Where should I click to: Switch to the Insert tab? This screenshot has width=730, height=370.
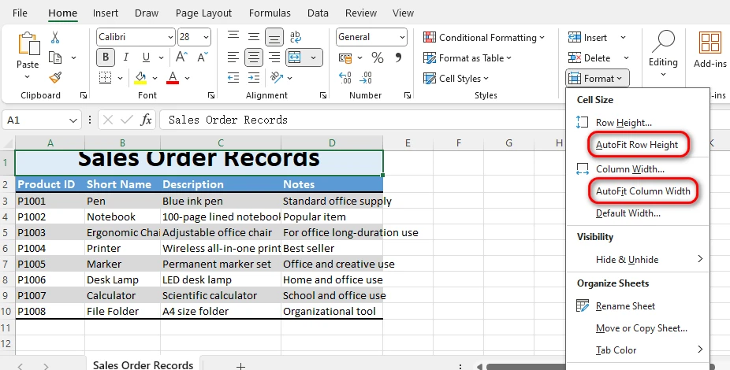coord(105,13)
